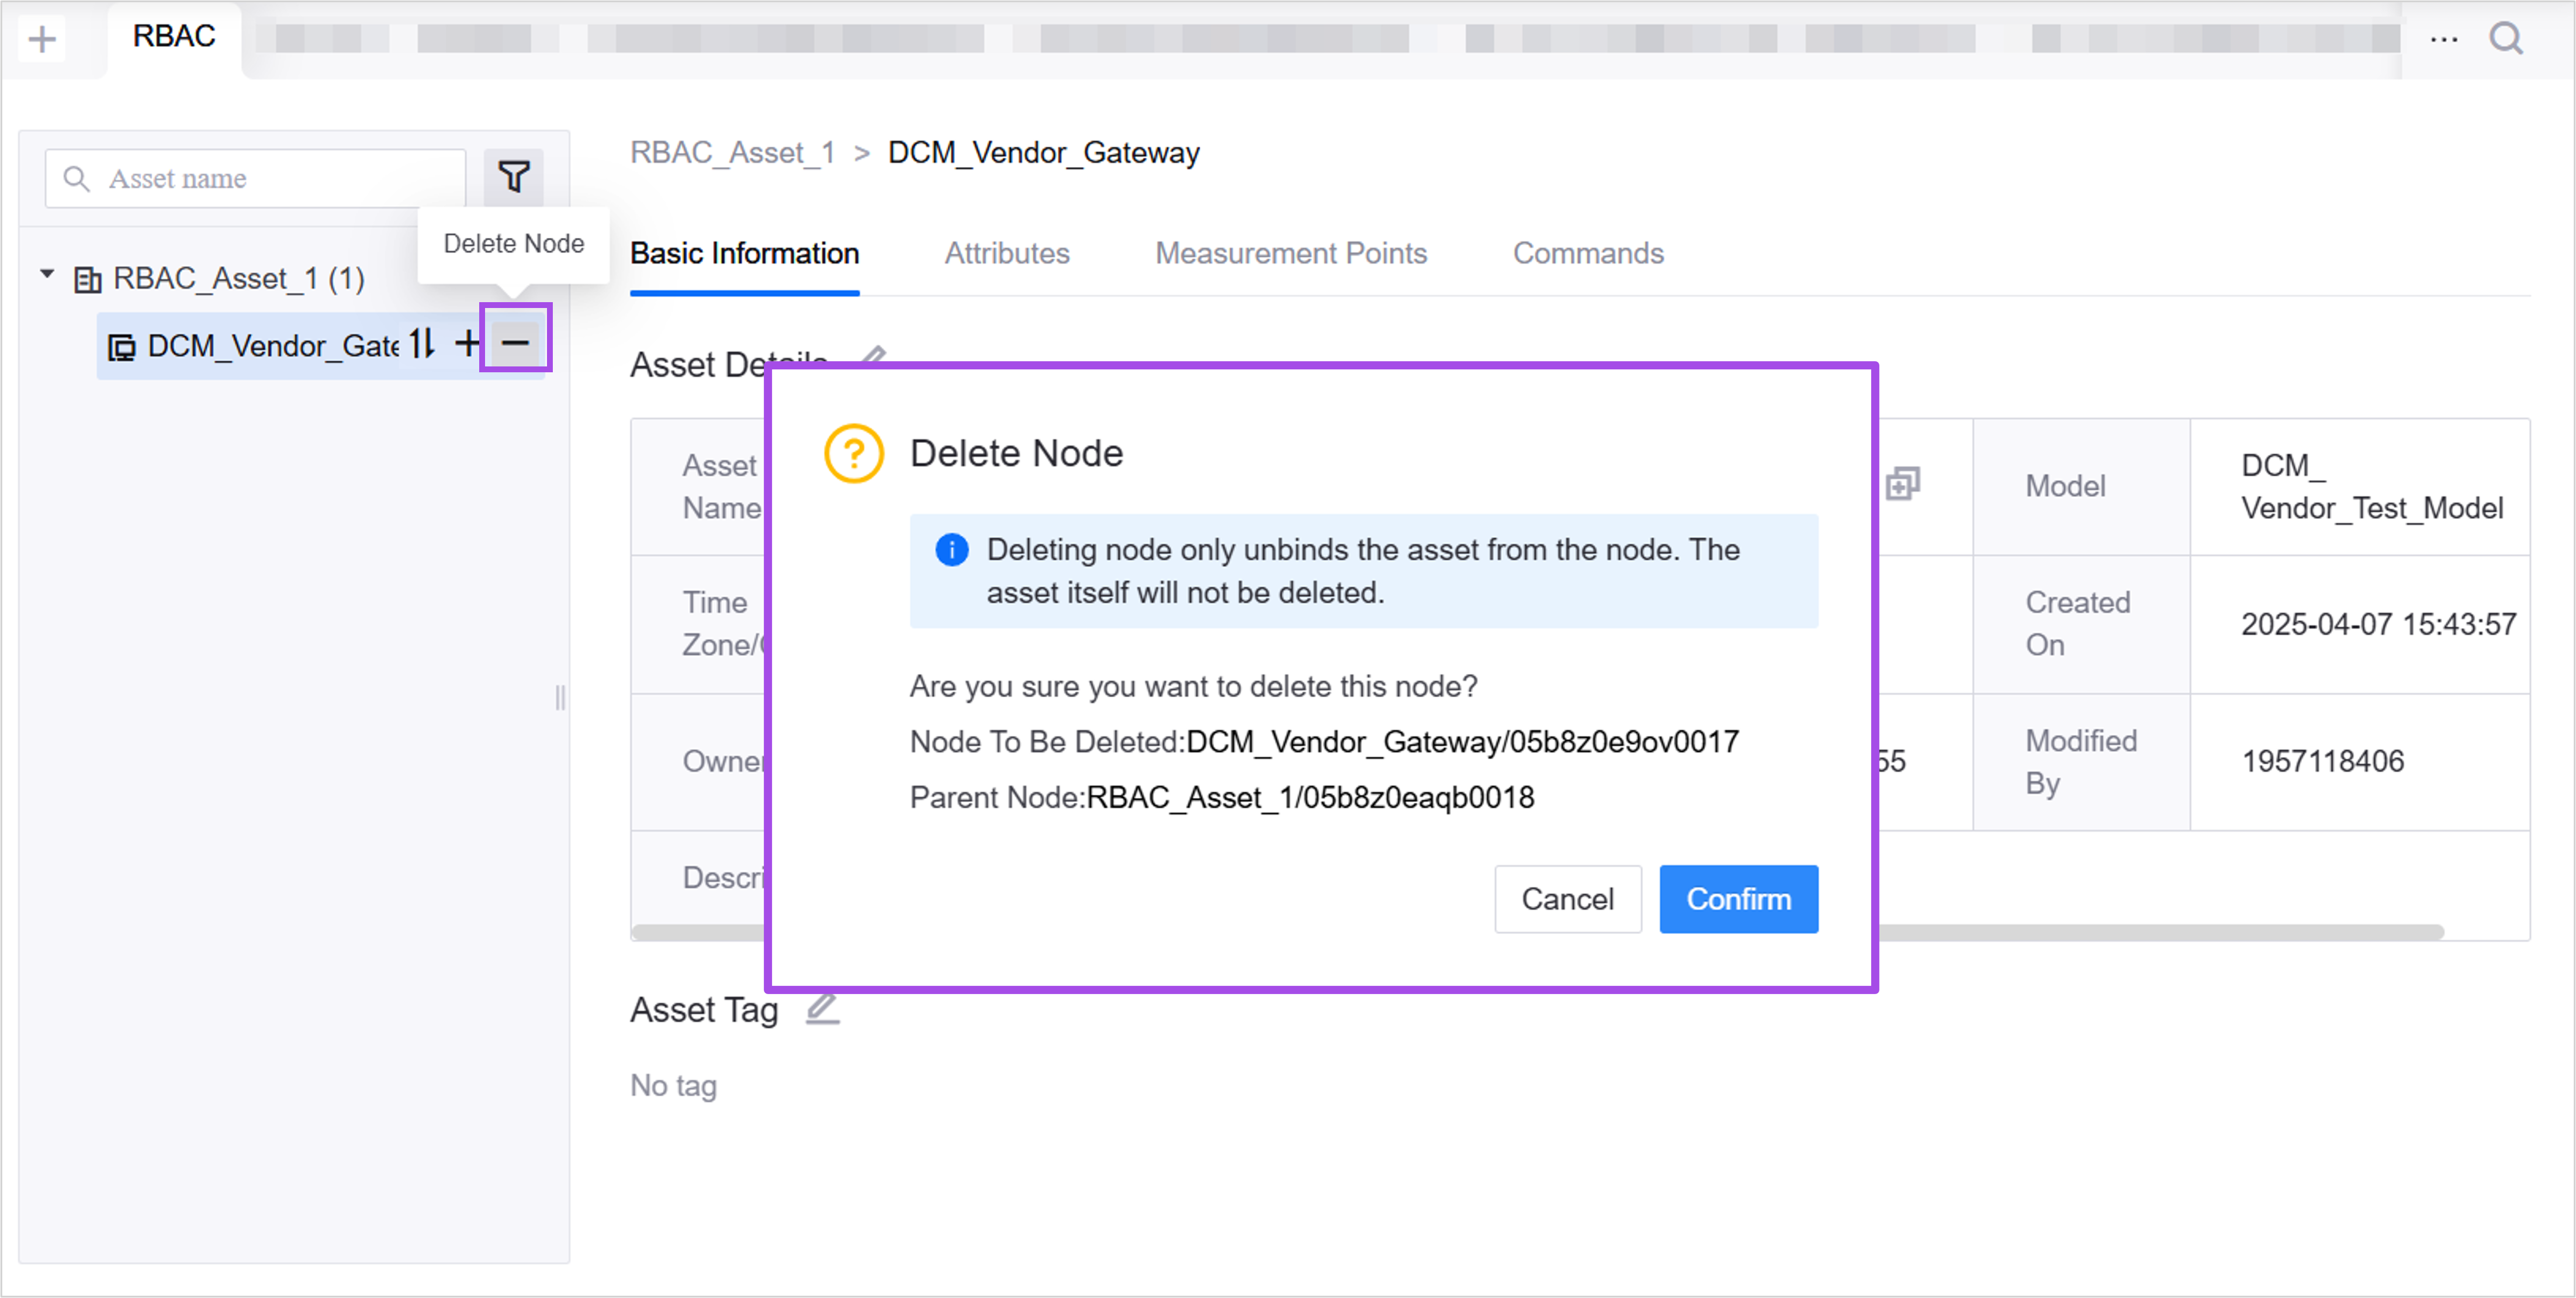The image size is (2576, 1298).
Task: Switch to the Commands tab
Action: click(1587, 253)
